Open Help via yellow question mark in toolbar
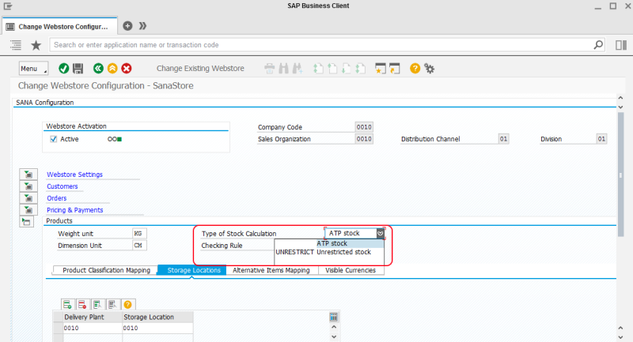The image size is (633, 342). click(x=415, y=69)
